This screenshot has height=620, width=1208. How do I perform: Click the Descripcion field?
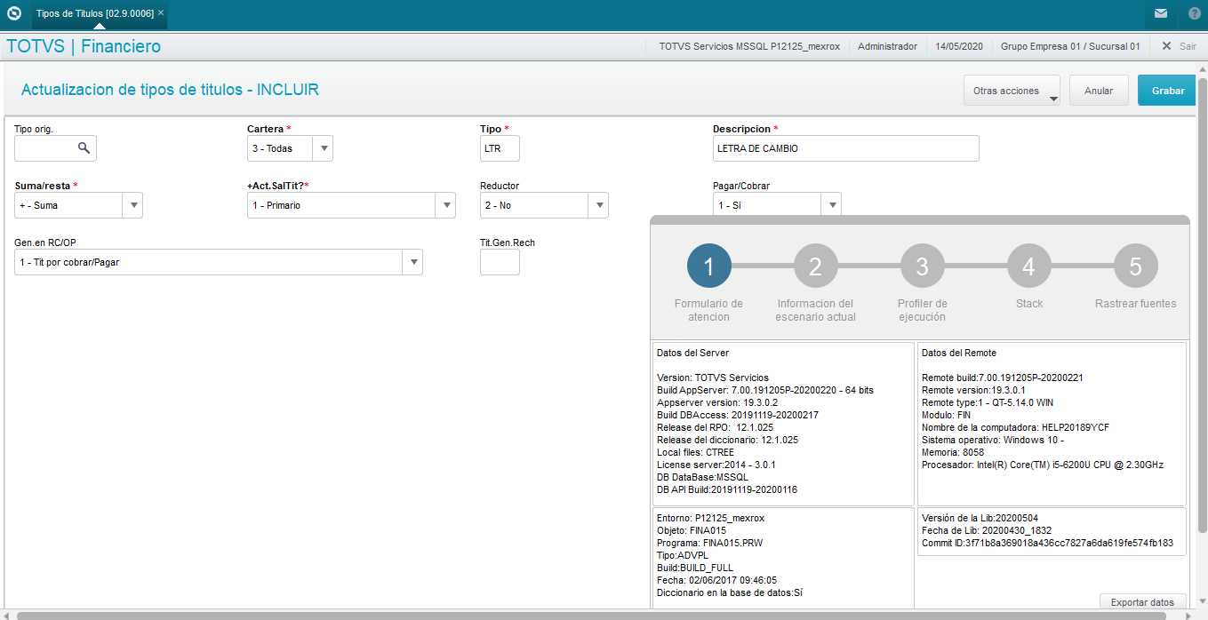[845, 148]
